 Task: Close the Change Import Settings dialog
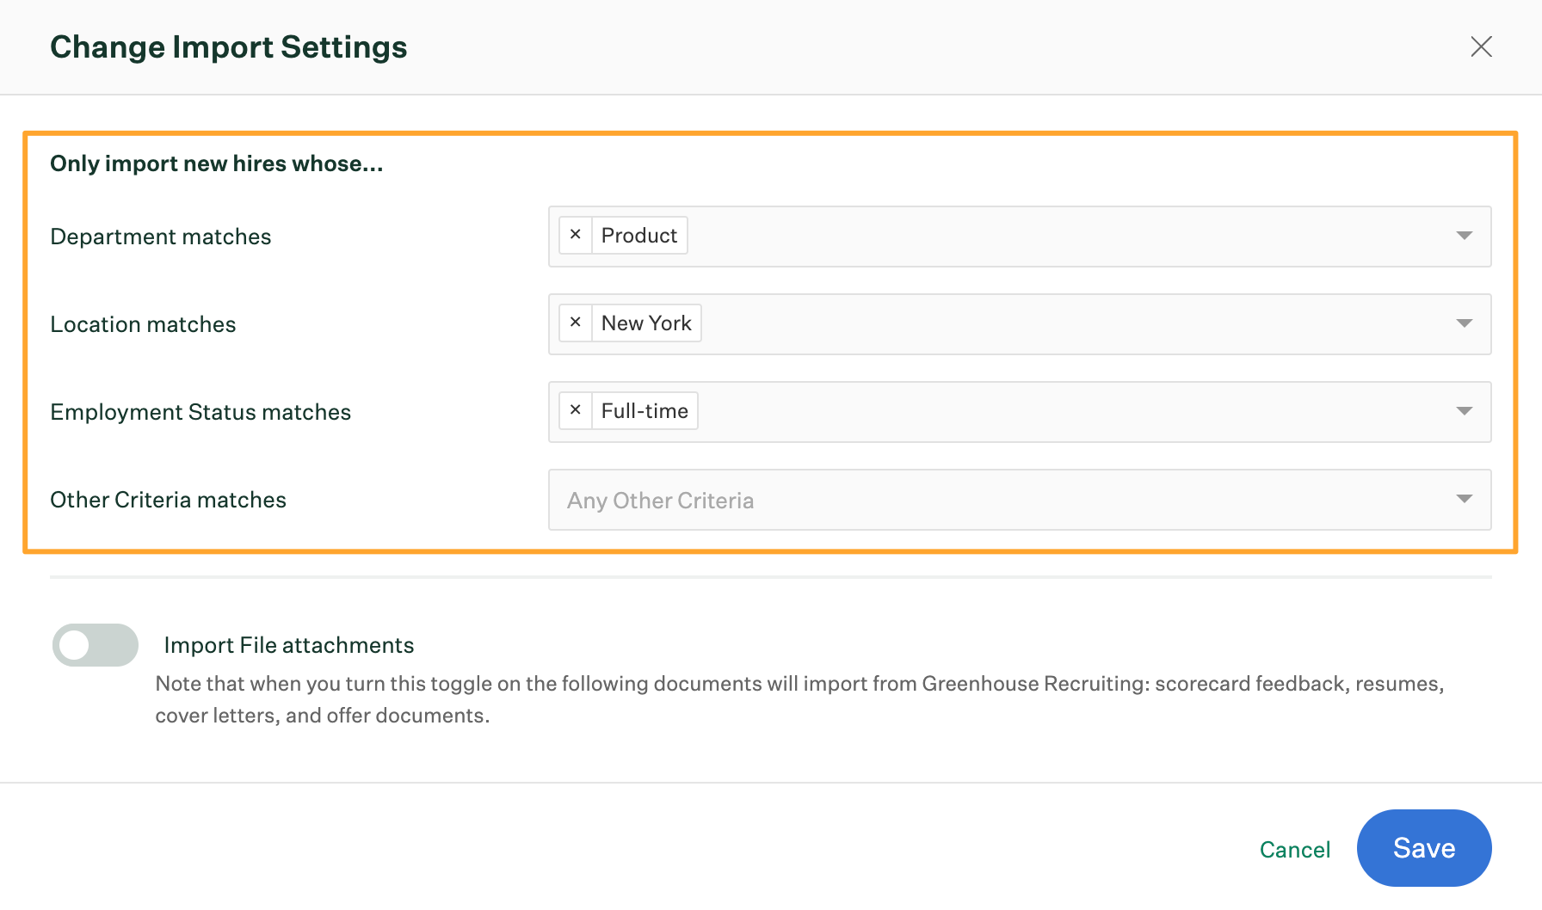[x=1481, y=46]
